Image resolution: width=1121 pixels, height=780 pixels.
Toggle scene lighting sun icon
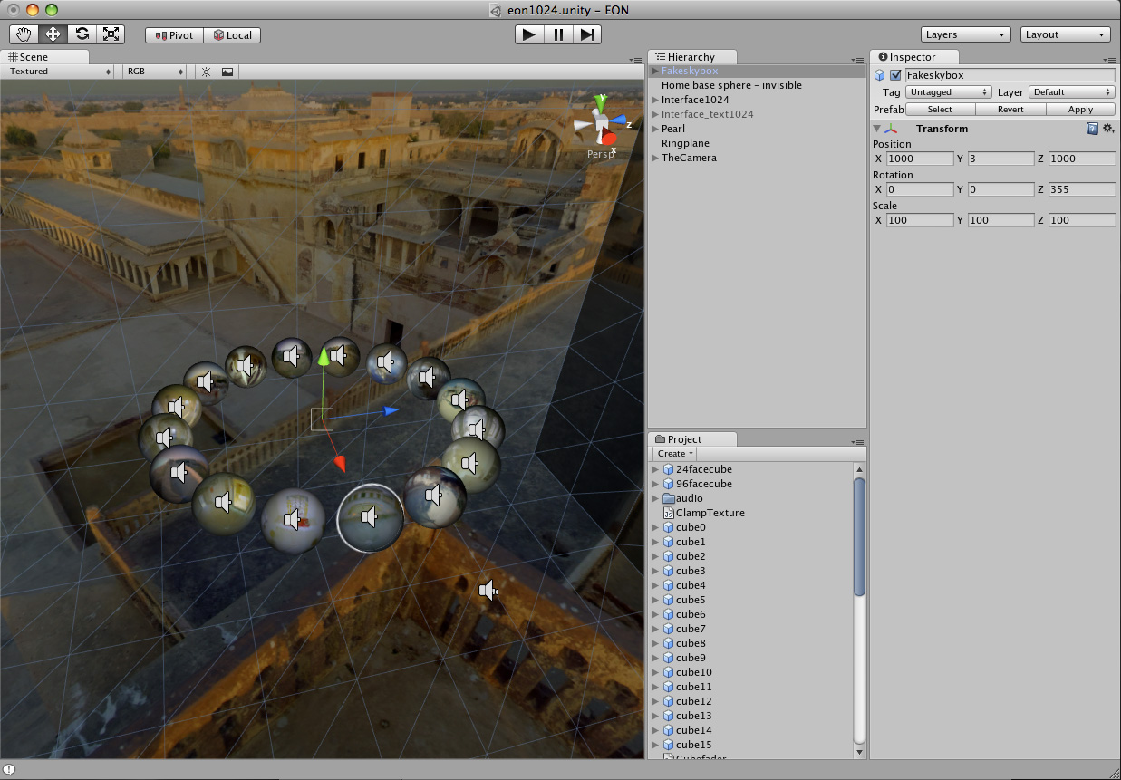click(x=206, y=72)
